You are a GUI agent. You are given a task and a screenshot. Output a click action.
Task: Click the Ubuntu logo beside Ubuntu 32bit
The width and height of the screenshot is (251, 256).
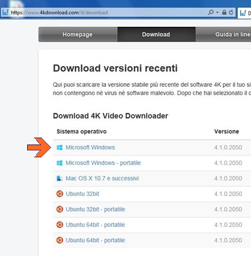coord(60,194)
